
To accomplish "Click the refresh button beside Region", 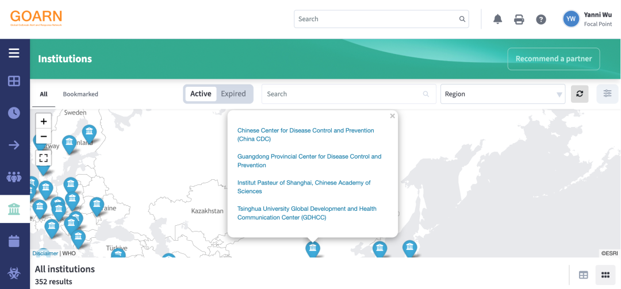I will tap(580, 94).
